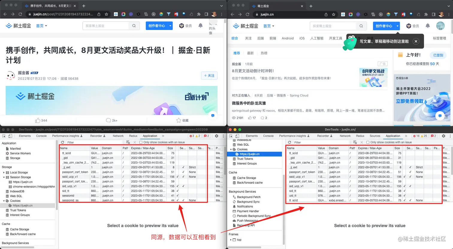This screenshot has height=249, width=453.
Task: Open 标签管理 on the right juejin page
Action: 440,38
